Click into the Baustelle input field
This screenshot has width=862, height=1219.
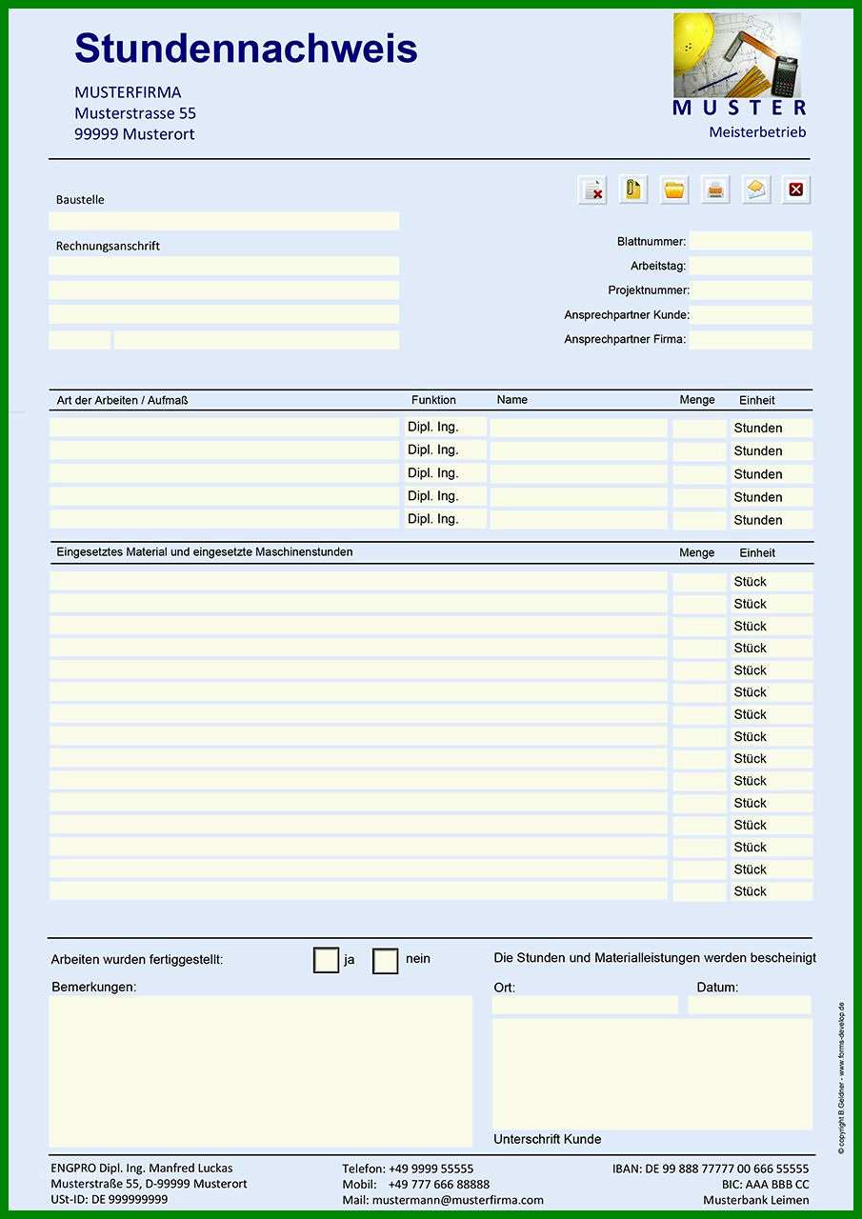click(x=224, y=221)
